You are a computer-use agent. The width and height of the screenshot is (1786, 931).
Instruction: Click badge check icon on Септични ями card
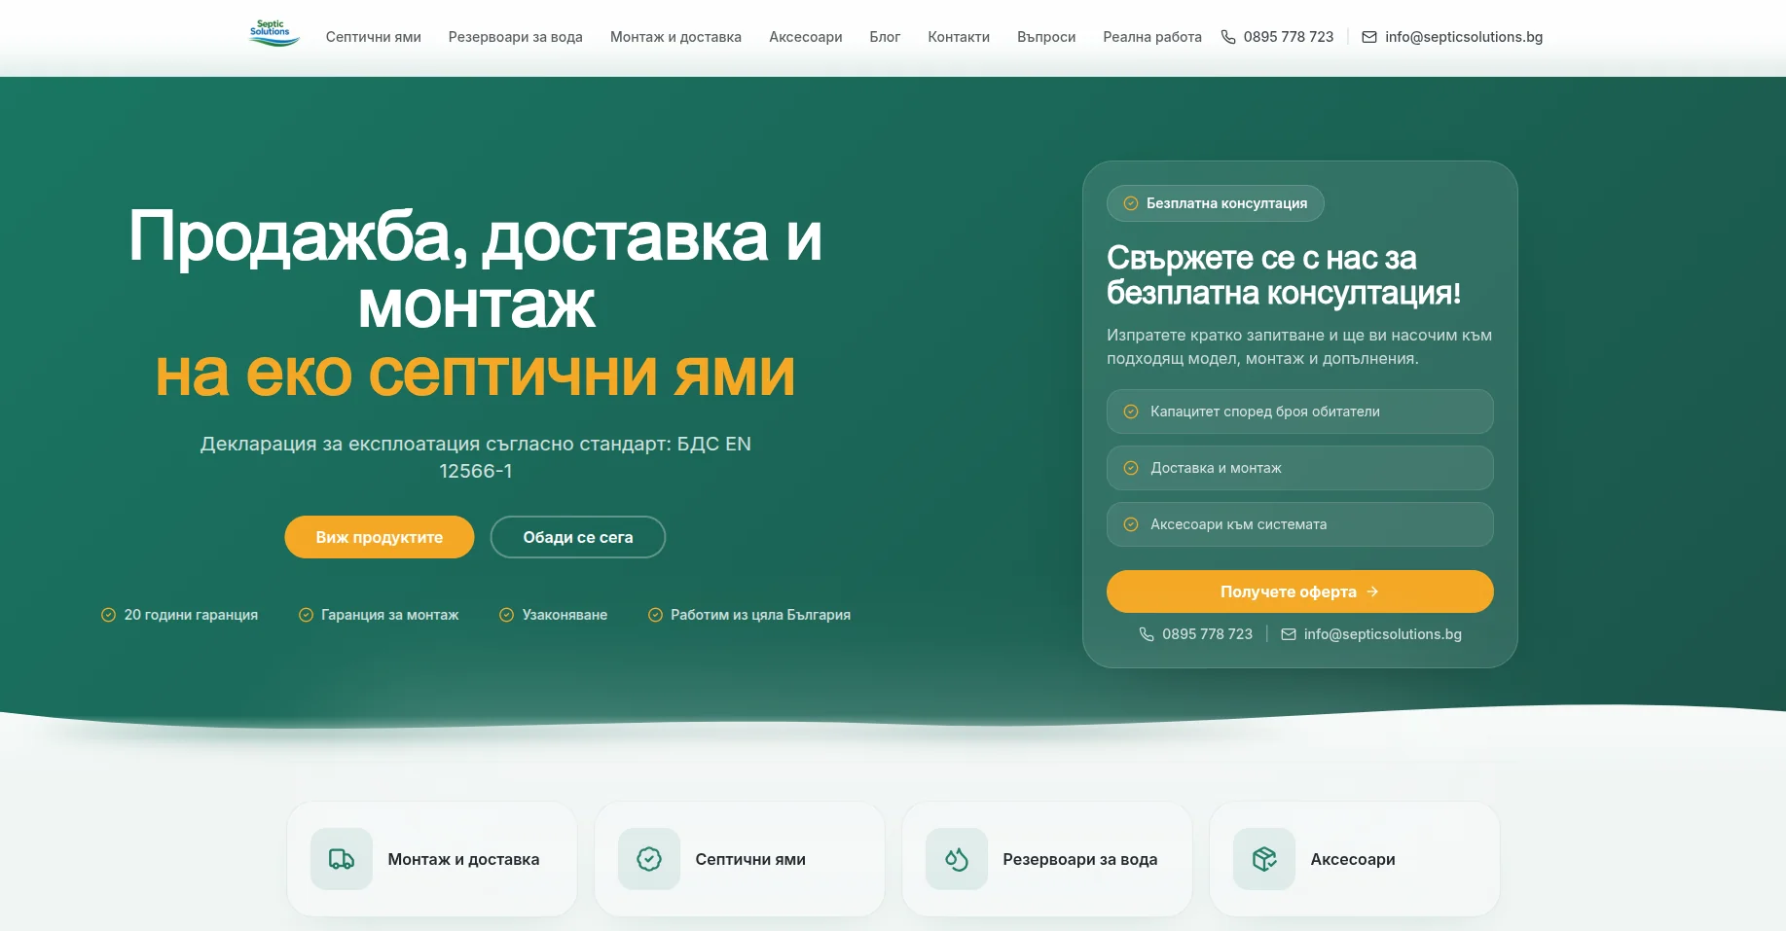[x=649, y=859]
